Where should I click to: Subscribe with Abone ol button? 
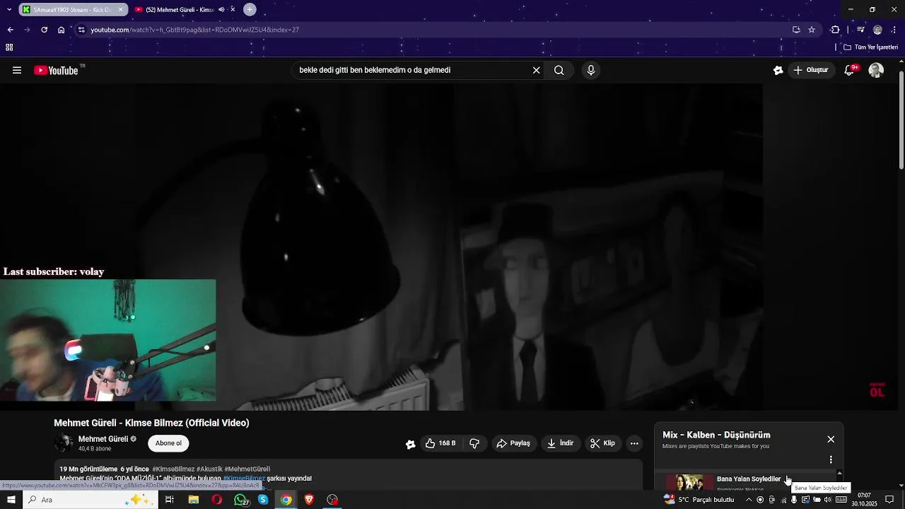tap(168, 443)
